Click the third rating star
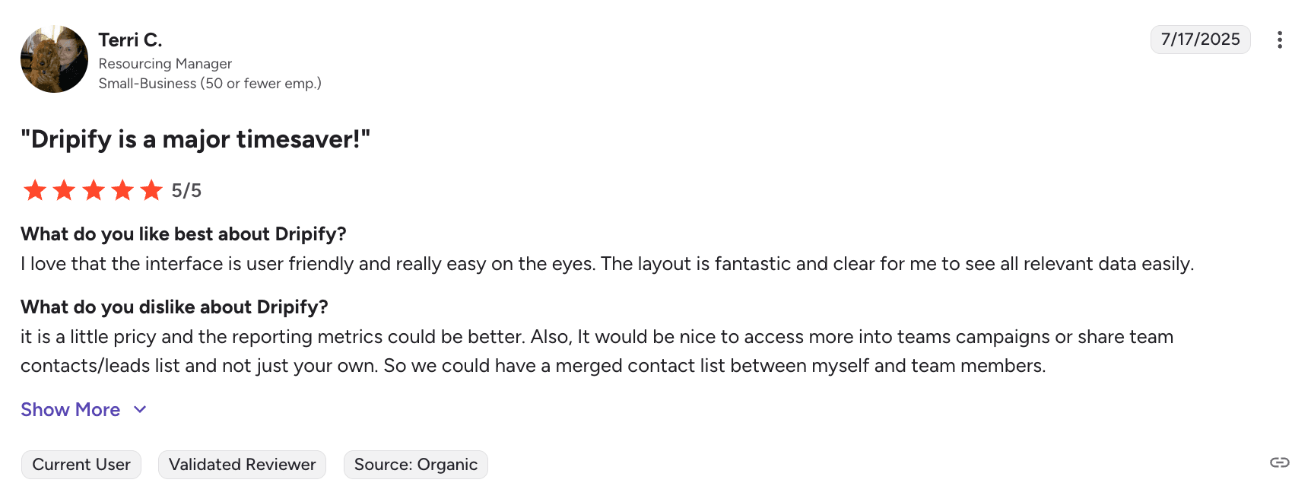This screenshot has height=502, width=1311. pos(94,190)
